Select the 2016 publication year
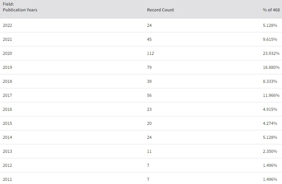 pos(7,109)
